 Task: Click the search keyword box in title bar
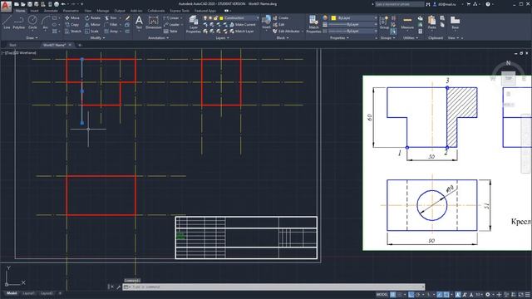400,4
